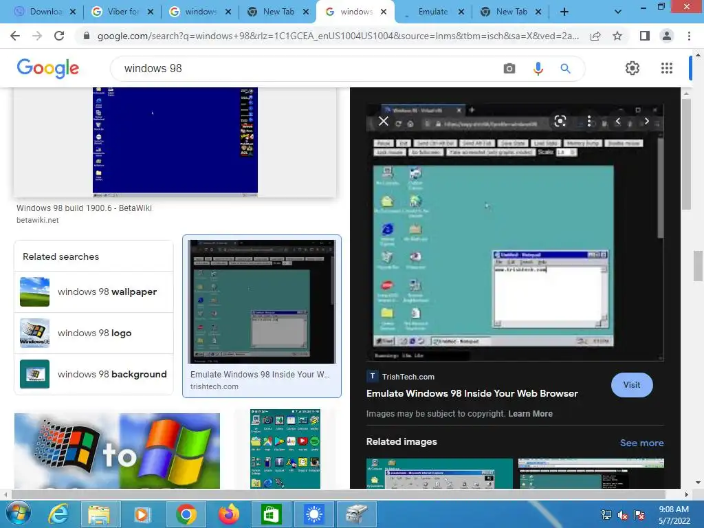Share this page from the address bar

pos(595,36)
